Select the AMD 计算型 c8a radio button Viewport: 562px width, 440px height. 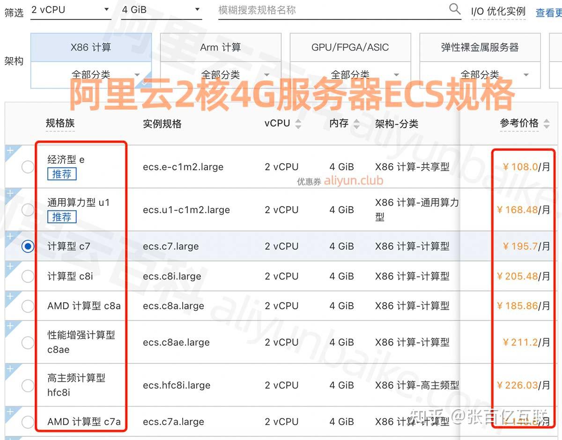tap(28, 306)
